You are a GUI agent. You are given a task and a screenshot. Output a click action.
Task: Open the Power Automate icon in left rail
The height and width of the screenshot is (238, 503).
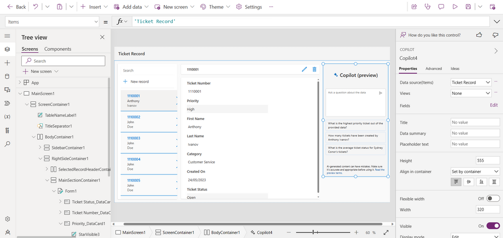coord(8,103)
